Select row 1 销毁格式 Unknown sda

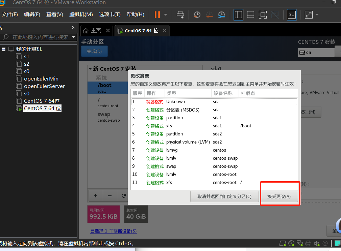214,102
